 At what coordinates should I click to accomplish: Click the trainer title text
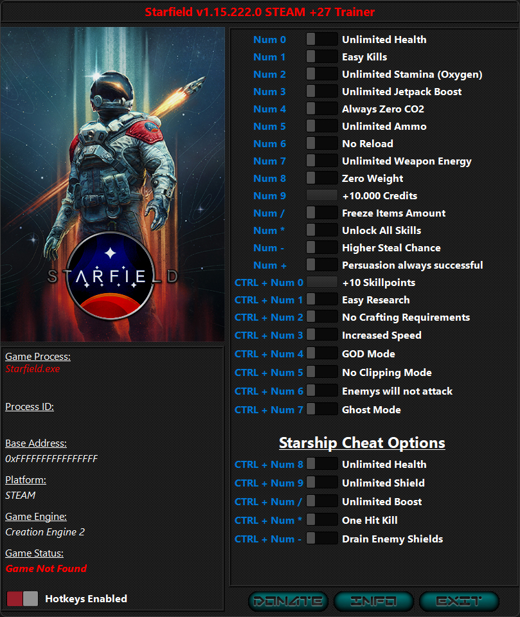pyautogui.click(x=260, y=12)
